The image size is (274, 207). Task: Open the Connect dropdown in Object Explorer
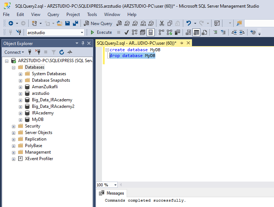(14, 52)
